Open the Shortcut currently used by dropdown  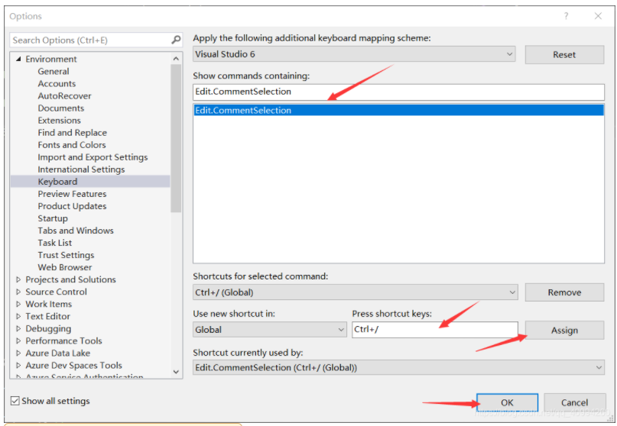597,368
